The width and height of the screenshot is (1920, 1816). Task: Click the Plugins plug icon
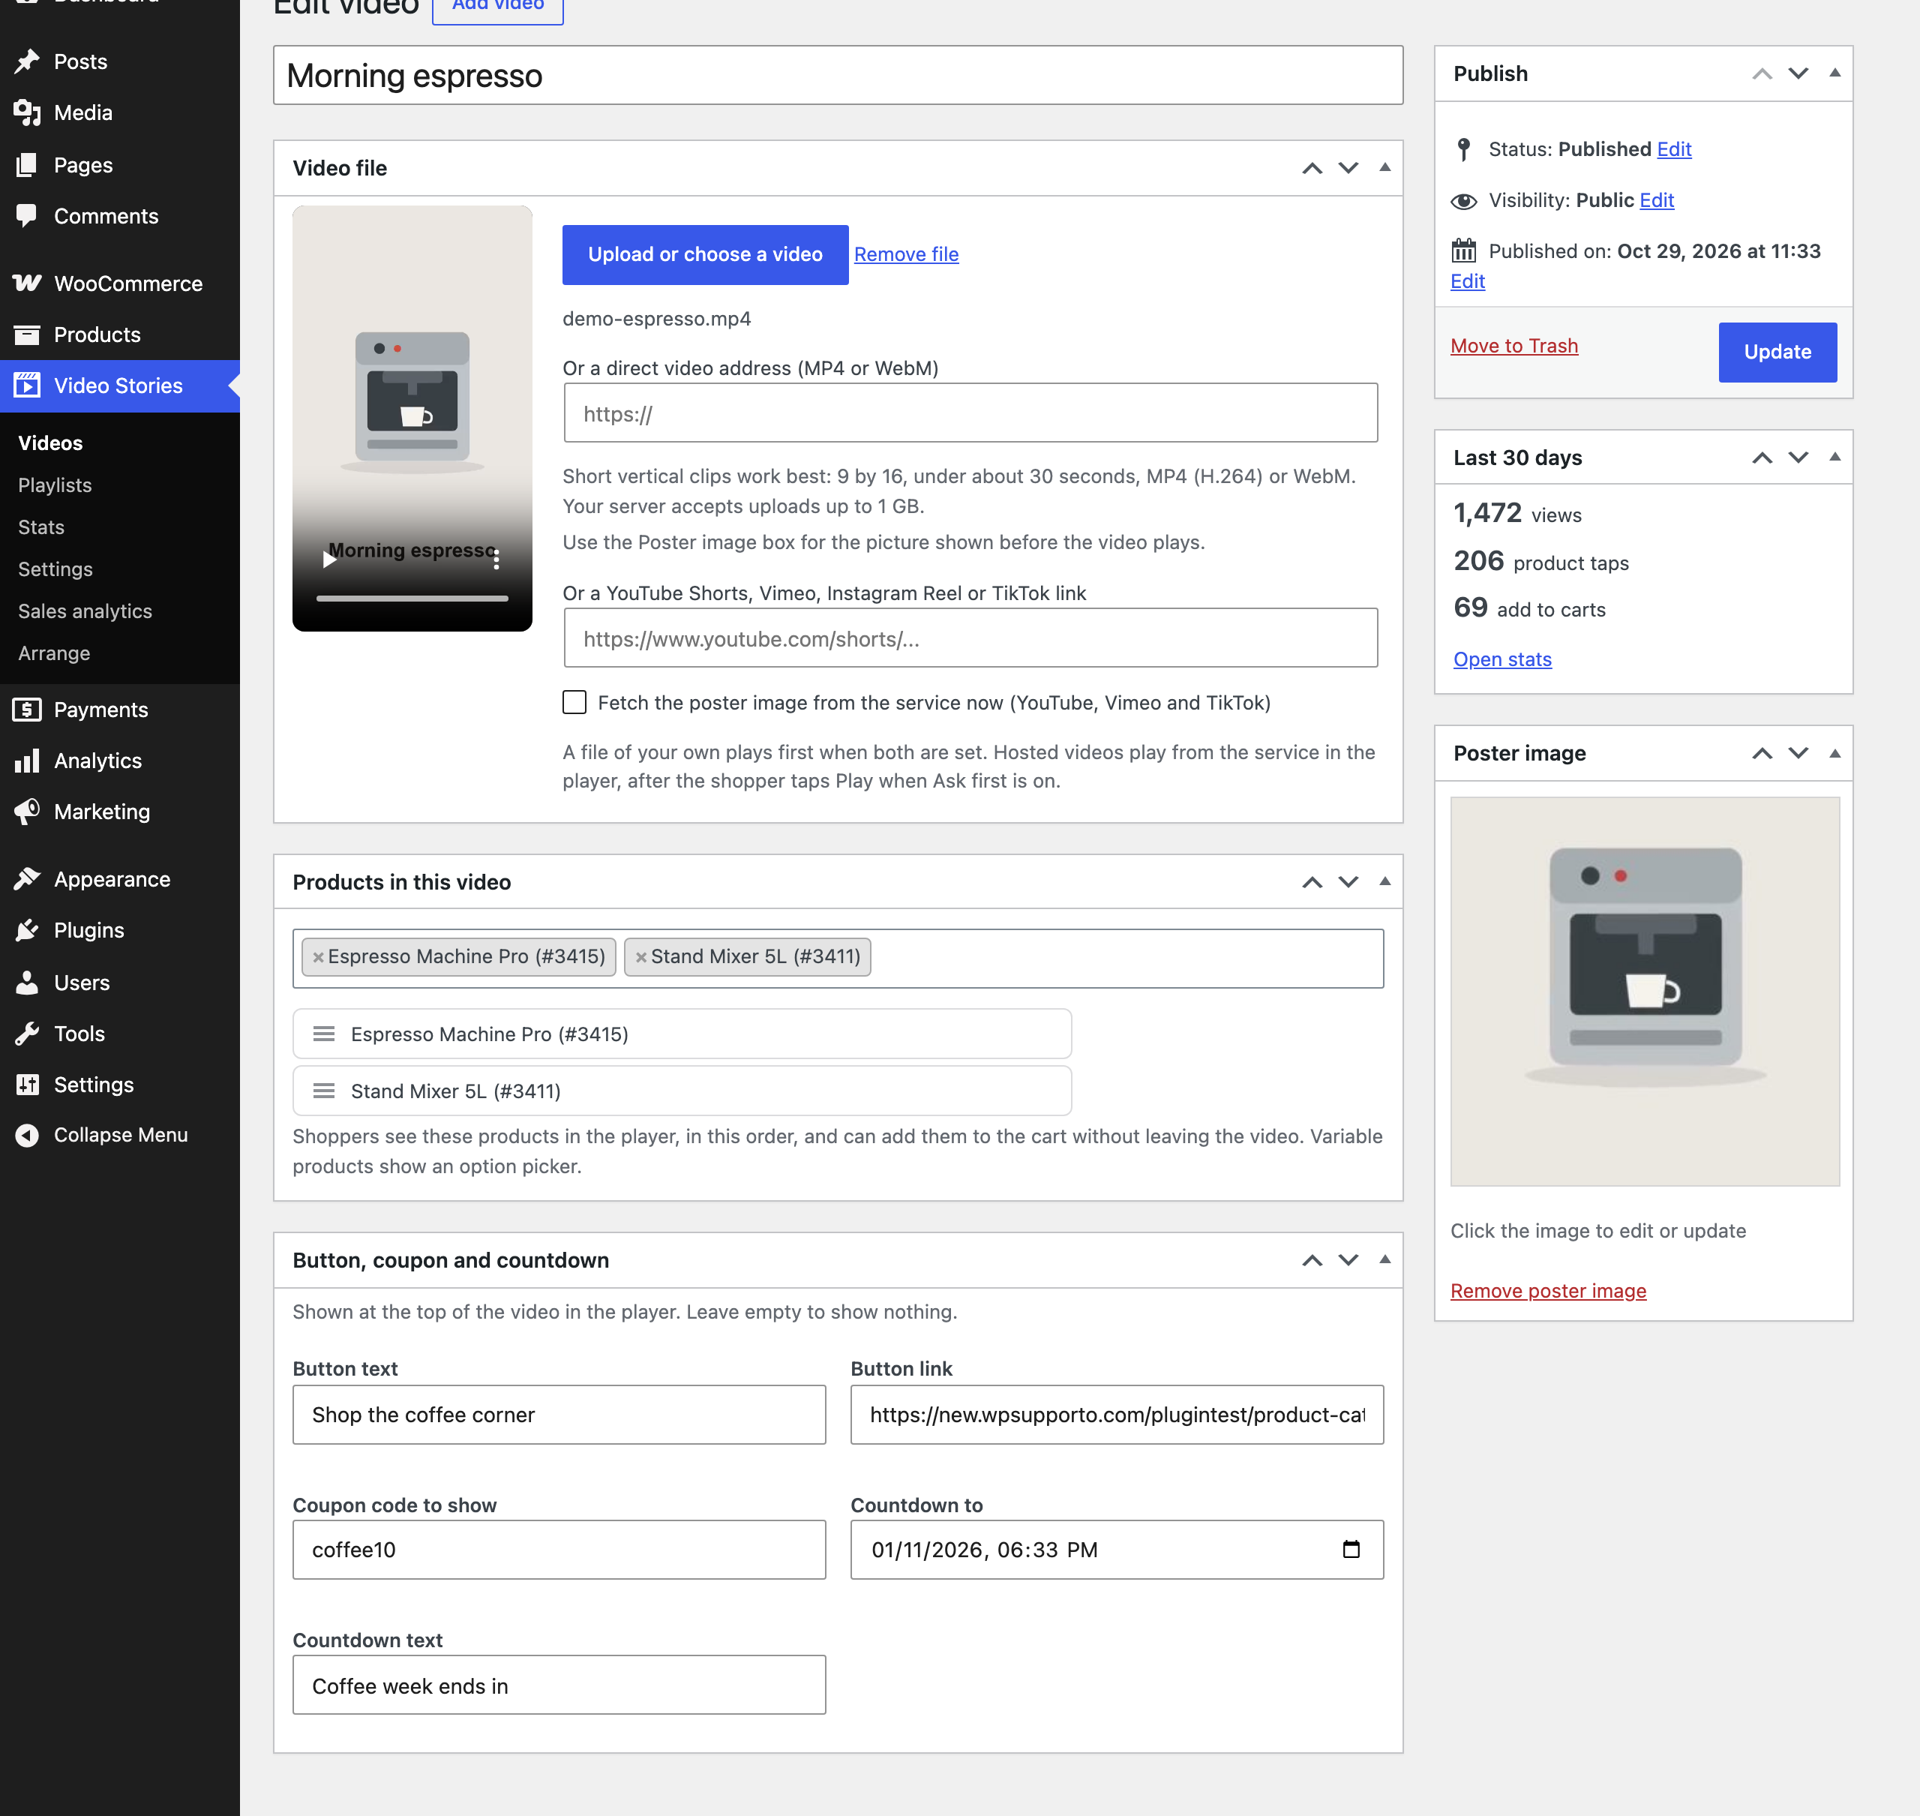click(27, 930)
